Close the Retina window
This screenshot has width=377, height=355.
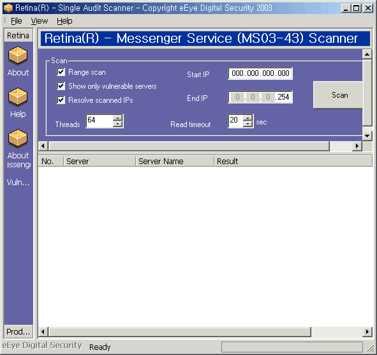[368, 8]
